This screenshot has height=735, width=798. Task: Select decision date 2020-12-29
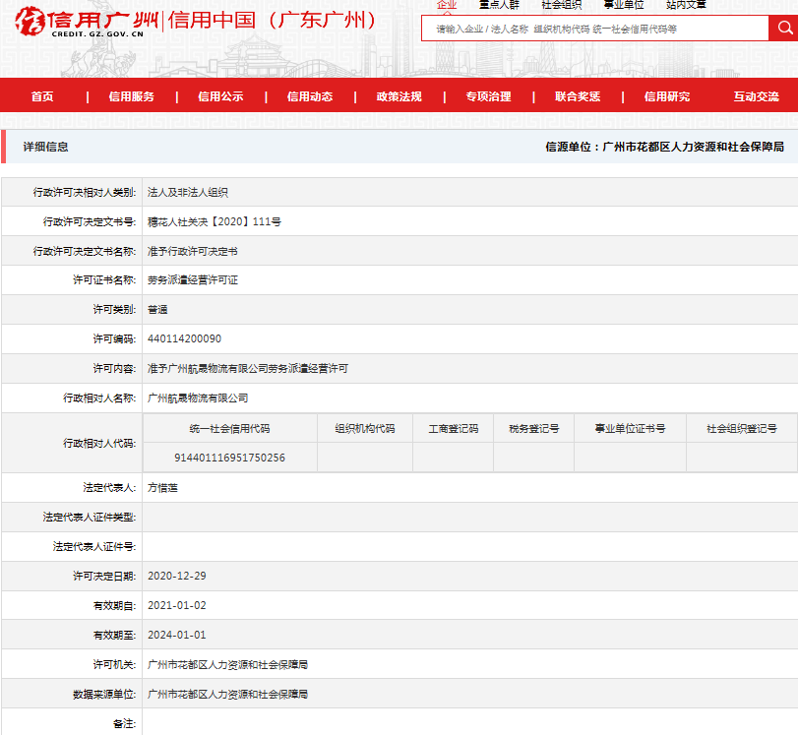pos(177,577)
